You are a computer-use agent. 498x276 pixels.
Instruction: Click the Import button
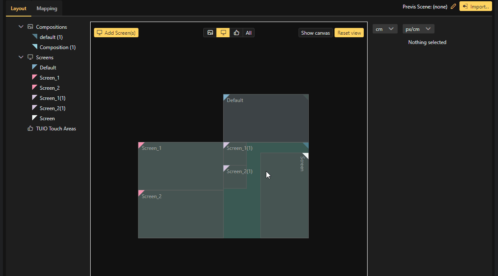(476, 7)
